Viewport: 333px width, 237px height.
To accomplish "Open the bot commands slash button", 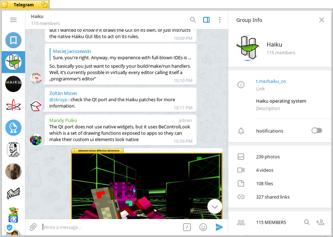I will [187, 227].
